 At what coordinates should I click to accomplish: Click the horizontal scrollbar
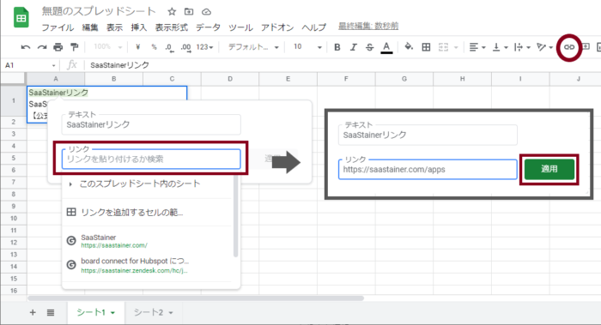point(196,298)
